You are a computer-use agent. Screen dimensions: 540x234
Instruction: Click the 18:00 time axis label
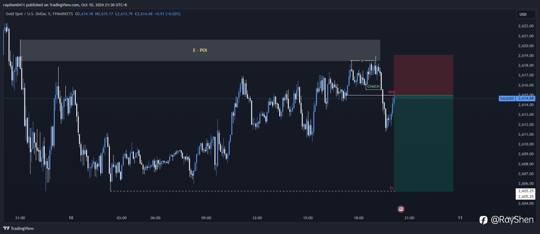pos(359,218)
